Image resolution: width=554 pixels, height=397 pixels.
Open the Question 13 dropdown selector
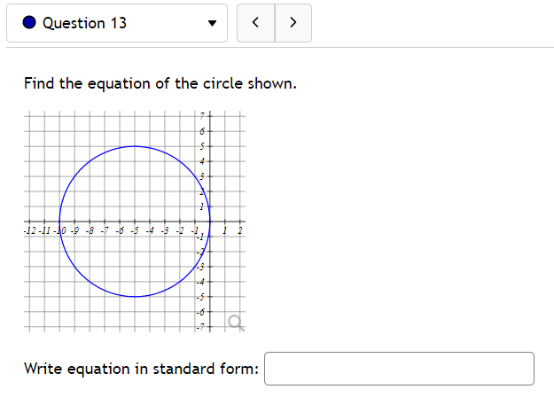coord(116,23)
